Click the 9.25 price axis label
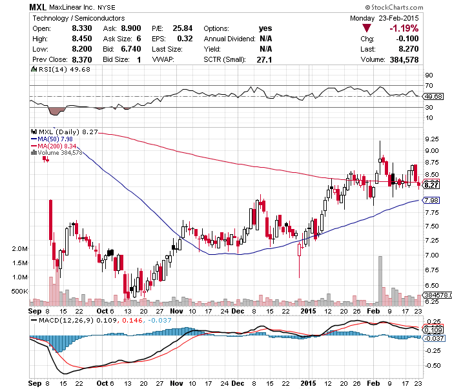This screenshot has height=389, width=452. [x=432, y=139]
